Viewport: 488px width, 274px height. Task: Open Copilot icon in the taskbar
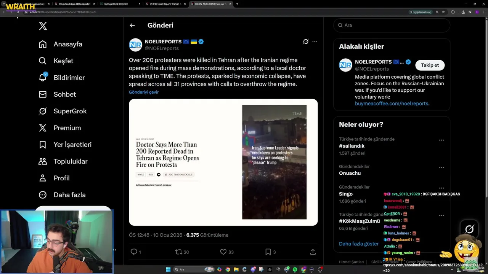[219, 269]
